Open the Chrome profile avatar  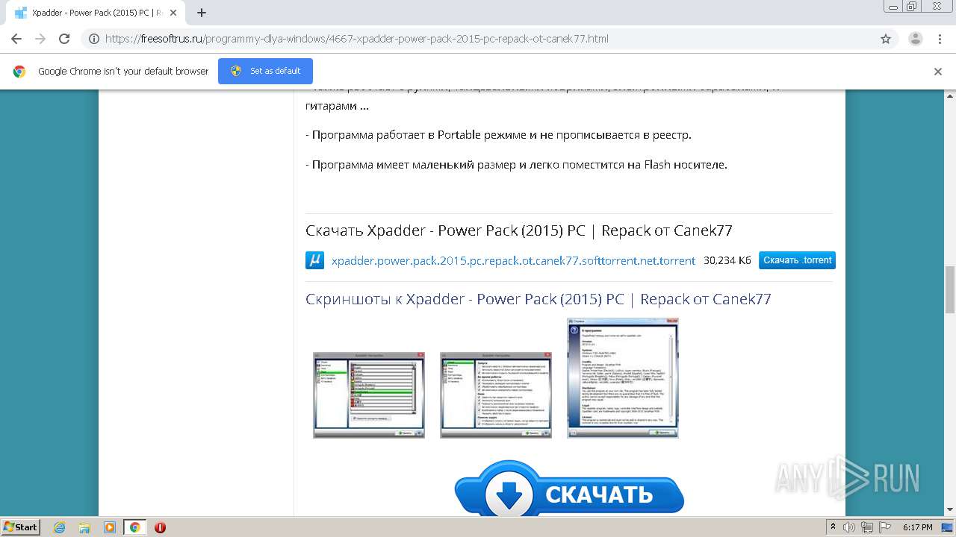915,39
